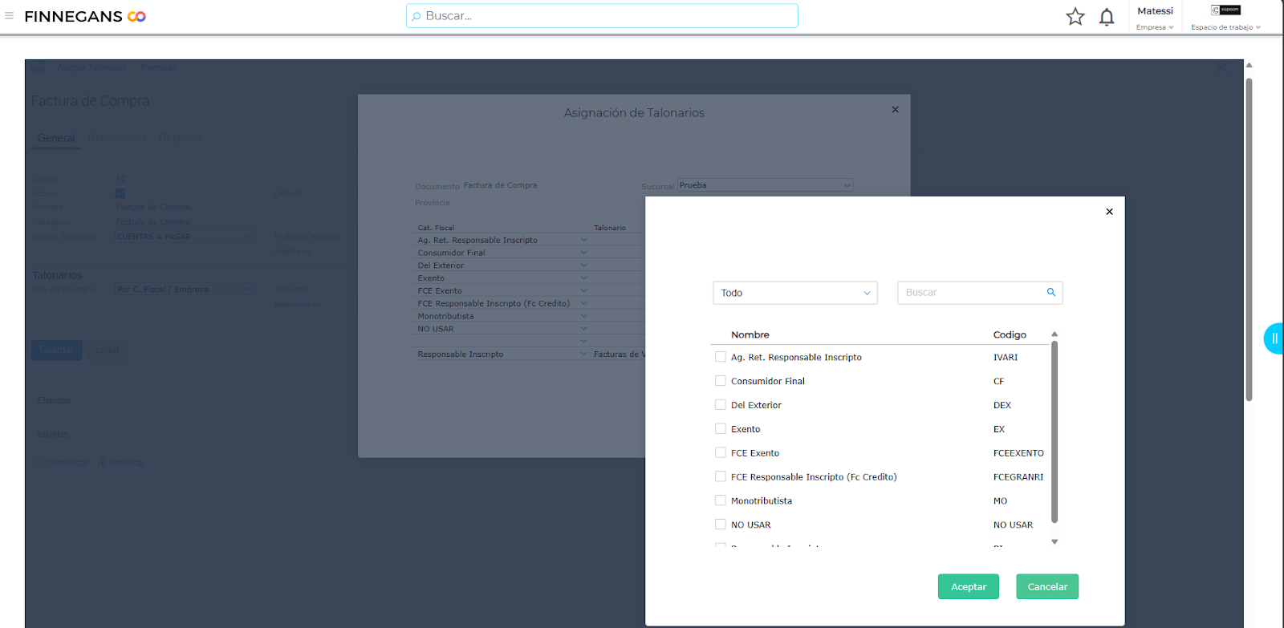The height and width of the screenshot is (628, 1284).
Task: Click the page vertical scrollbar
Action: (1249, 239)
